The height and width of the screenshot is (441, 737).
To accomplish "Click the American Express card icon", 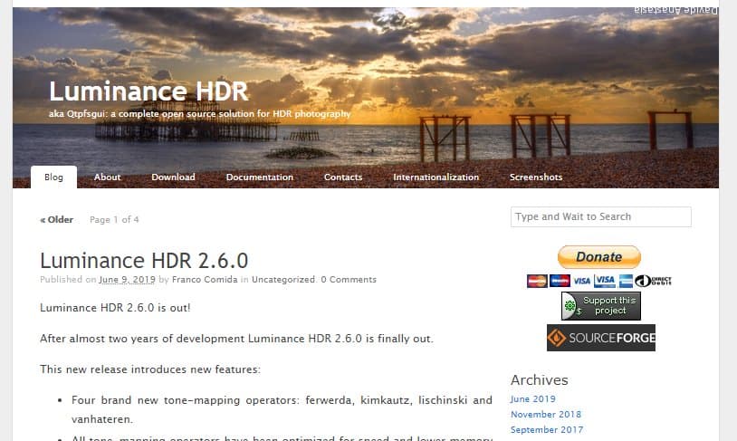I will click(x=626, y=281).
